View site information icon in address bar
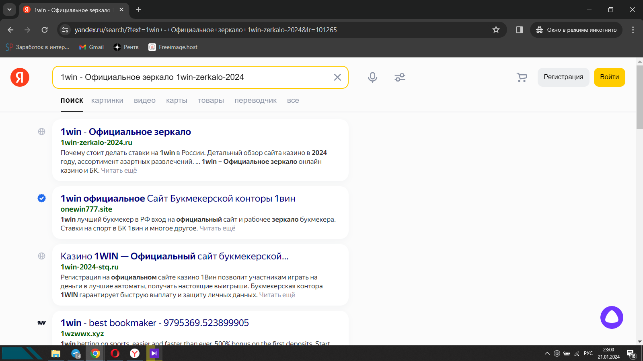643x361 pixels. [x=65, y=30]
